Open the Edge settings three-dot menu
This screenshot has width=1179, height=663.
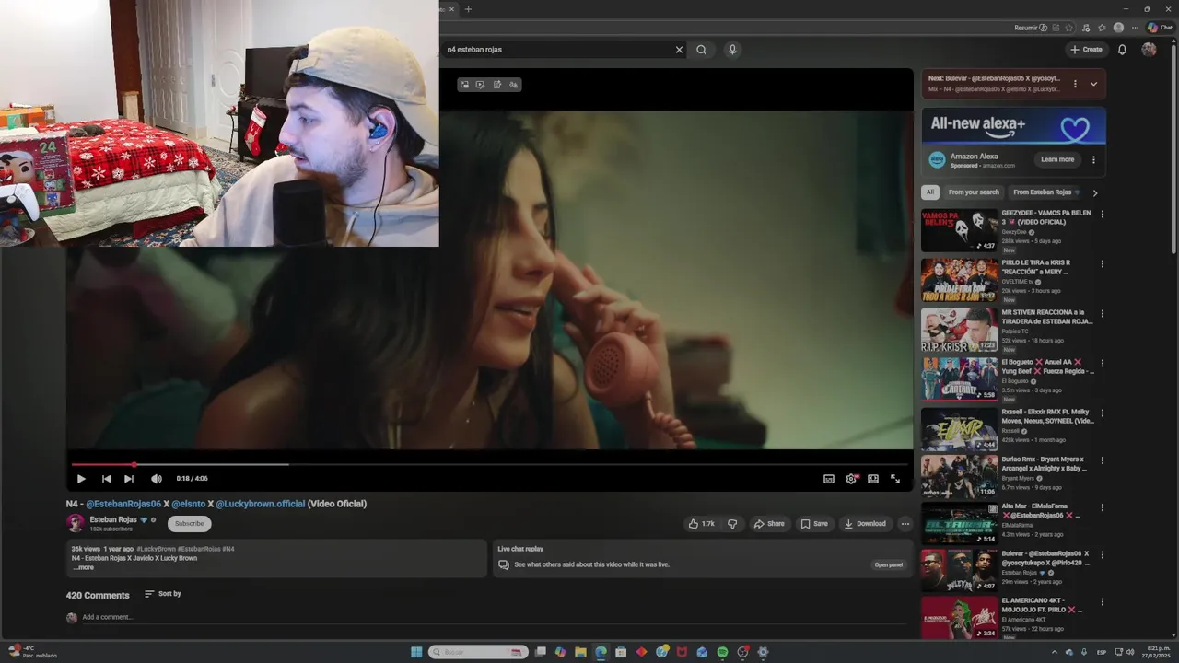1135,28
